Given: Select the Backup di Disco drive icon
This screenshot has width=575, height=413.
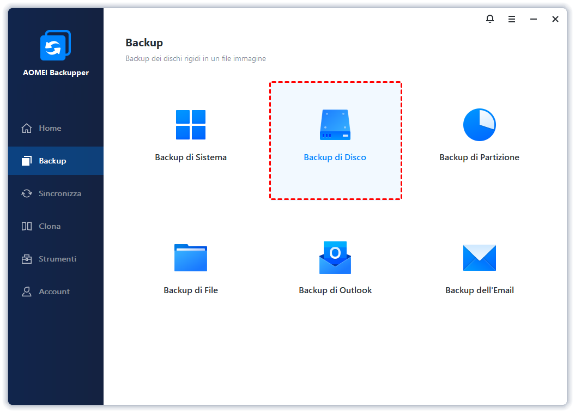Looking at the screenshot, I should [x=335, y=125].
